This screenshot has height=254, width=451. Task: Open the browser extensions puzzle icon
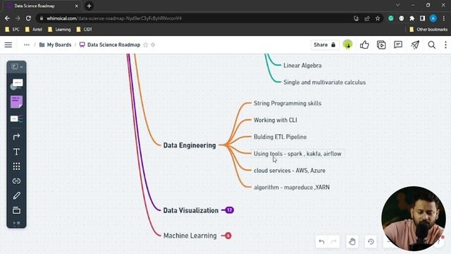(412, 18)
